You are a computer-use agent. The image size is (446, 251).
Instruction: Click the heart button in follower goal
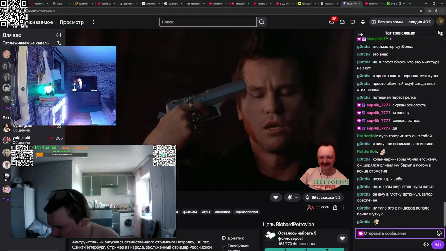pos(342,238)
